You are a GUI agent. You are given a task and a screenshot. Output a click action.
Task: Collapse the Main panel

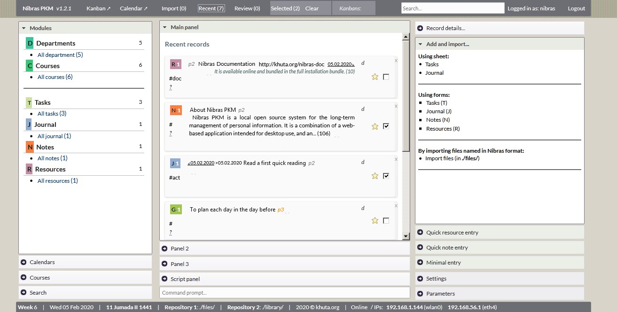[x=284, y=27]
